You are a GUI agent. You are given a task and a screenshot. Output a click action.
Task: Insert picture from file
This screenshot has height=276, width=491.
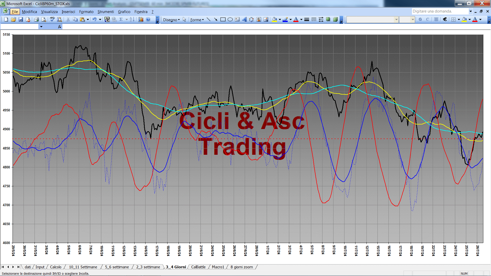coord(266,20)
